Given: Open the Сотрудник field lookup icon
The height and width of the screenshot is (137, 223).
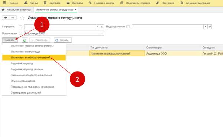Looking at the screenshot, I should [x=102, y=27].
